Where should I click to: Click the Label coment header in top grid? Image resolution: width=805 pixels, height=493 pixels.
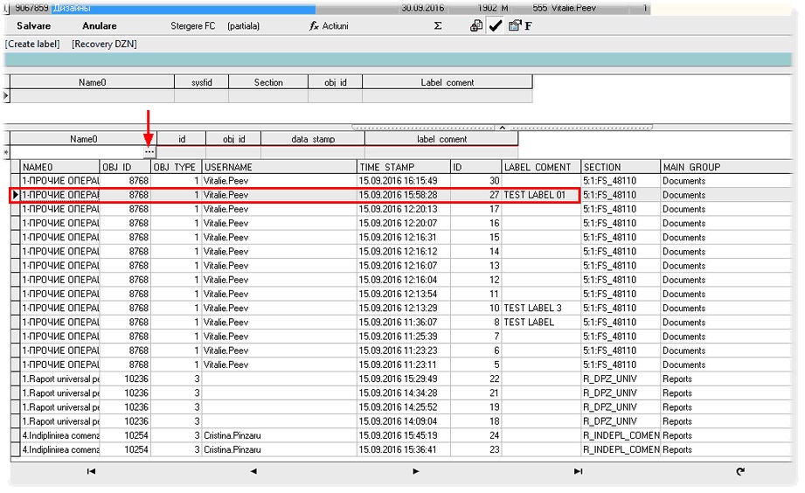click(x=448, y=82)
